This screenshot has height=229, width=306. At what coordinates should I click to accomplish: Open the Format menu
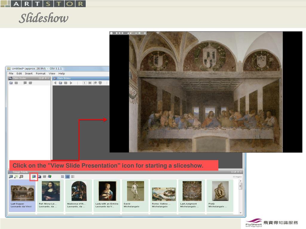(x=41, y=73)
